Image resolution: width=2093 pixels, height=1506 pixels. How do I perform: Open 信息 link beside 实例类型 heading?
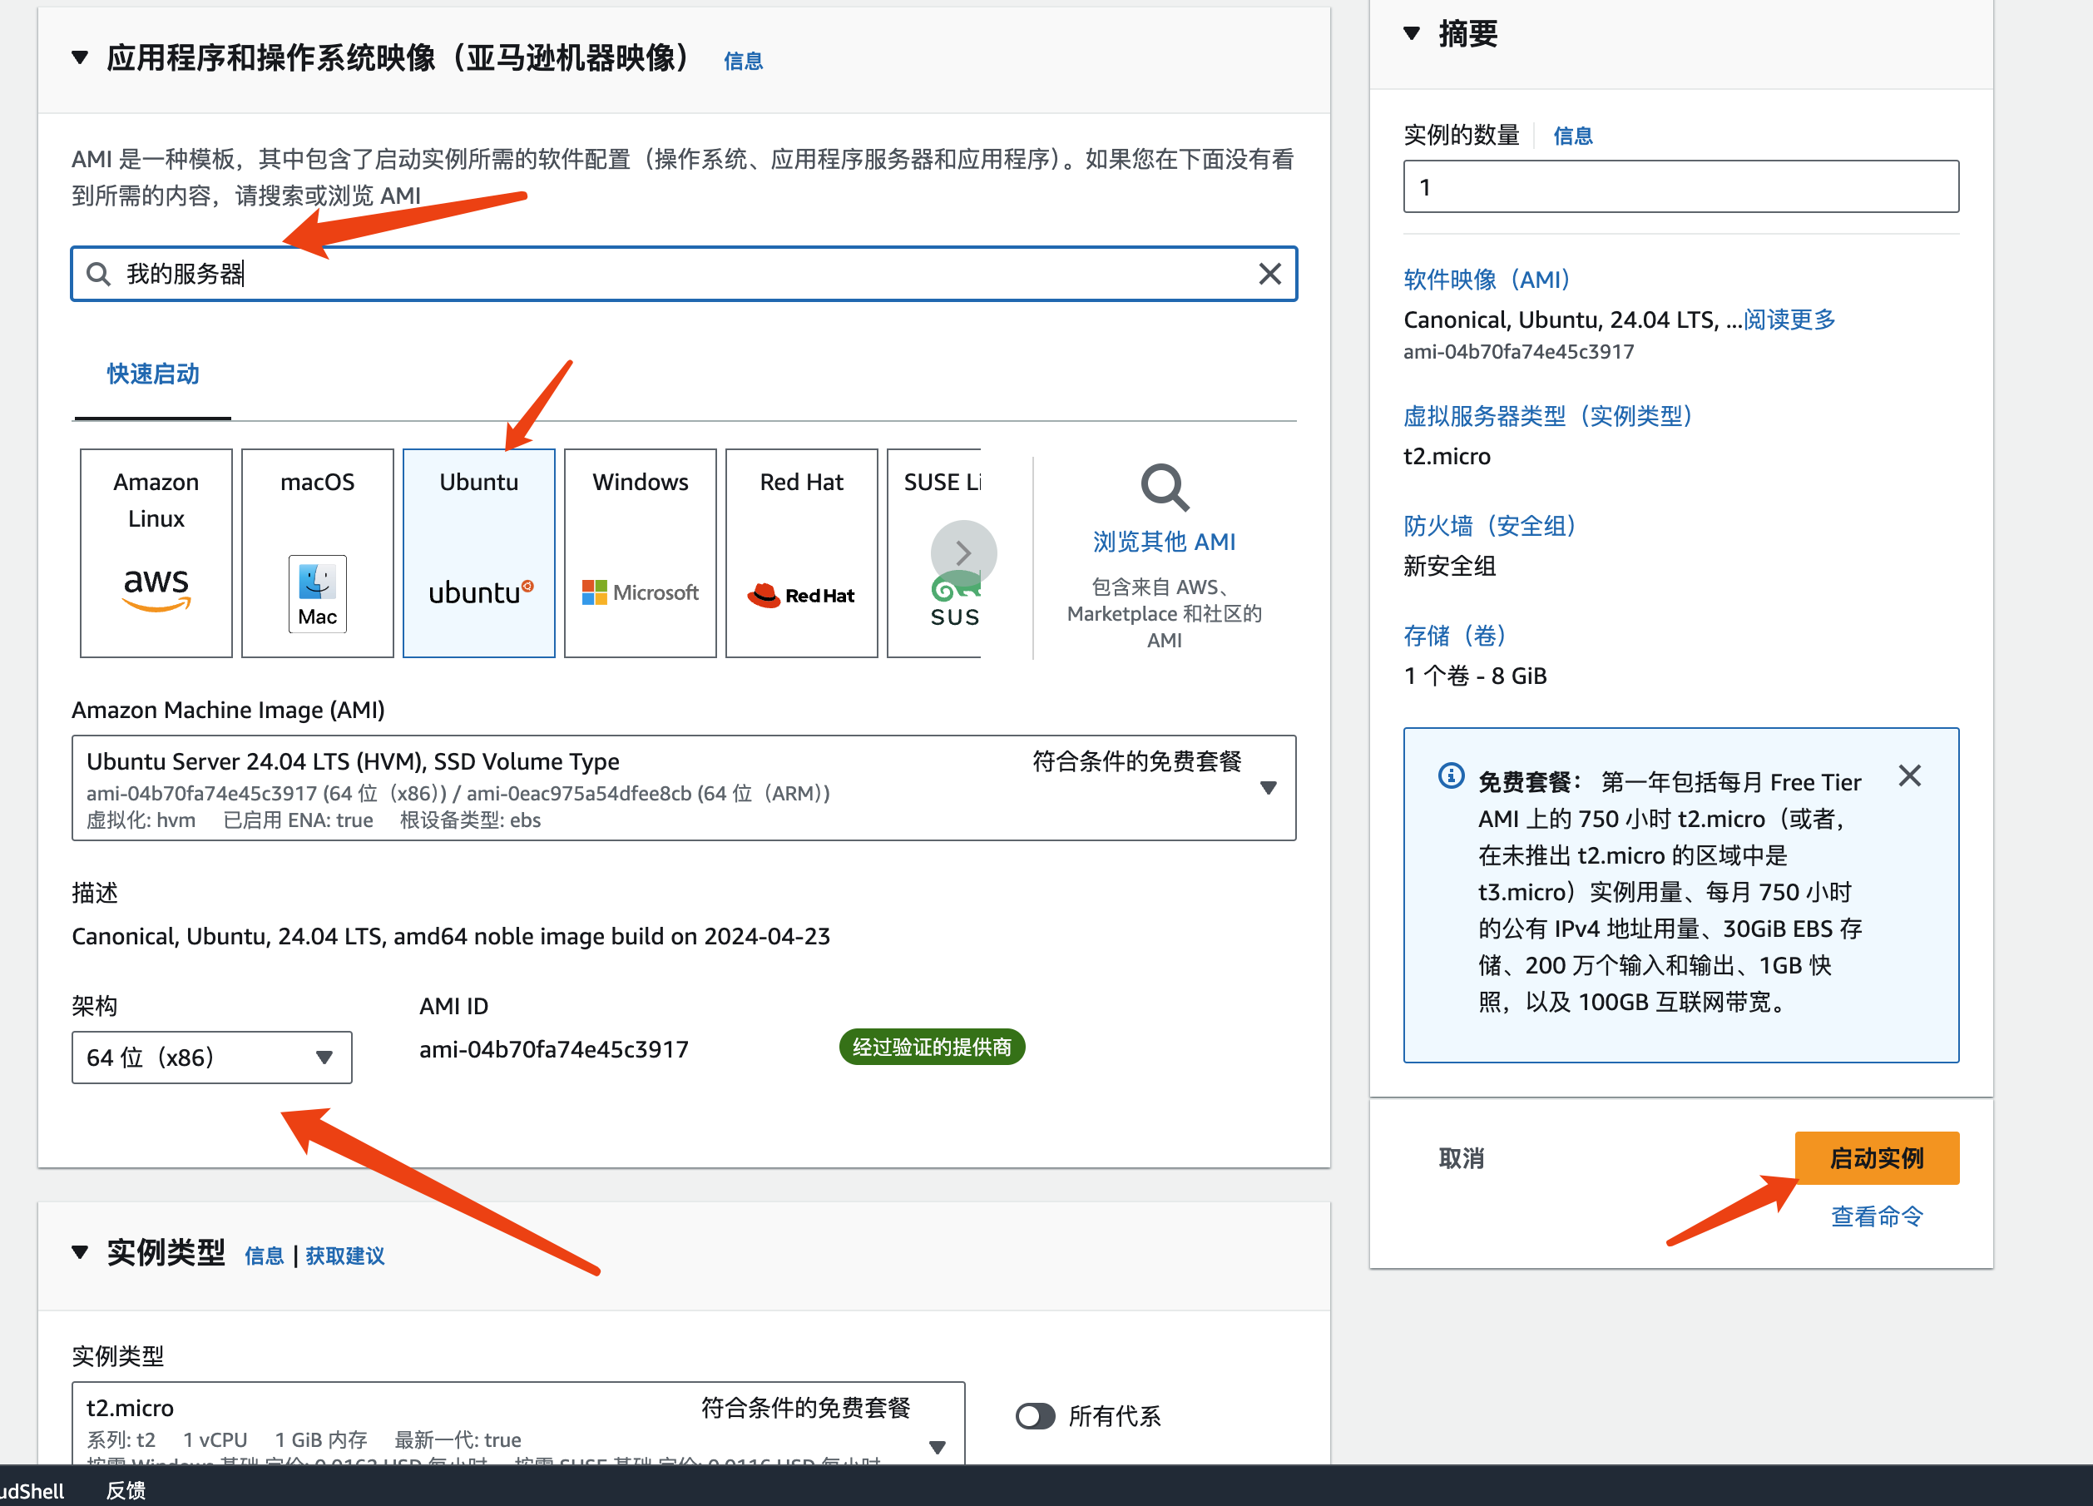[x=264, y=1256]
